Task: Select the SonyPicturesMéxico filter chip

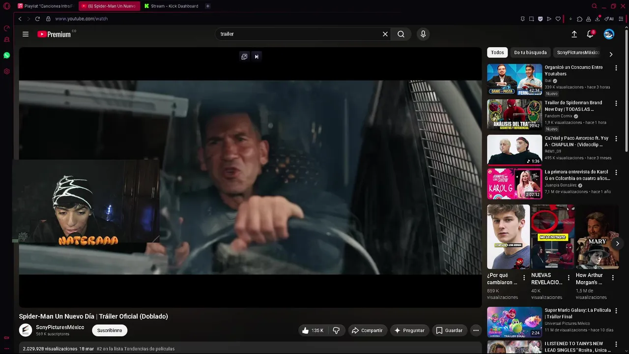Action: [x=578, y=53]
